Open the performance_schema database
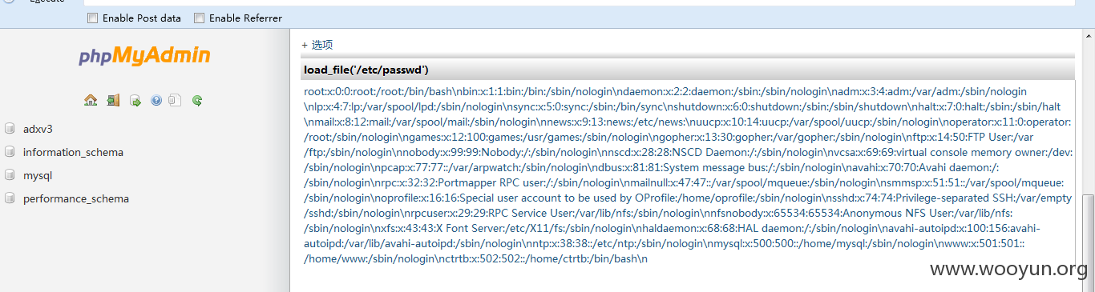This screenshot has width=1095, height=292. (76, 198)
